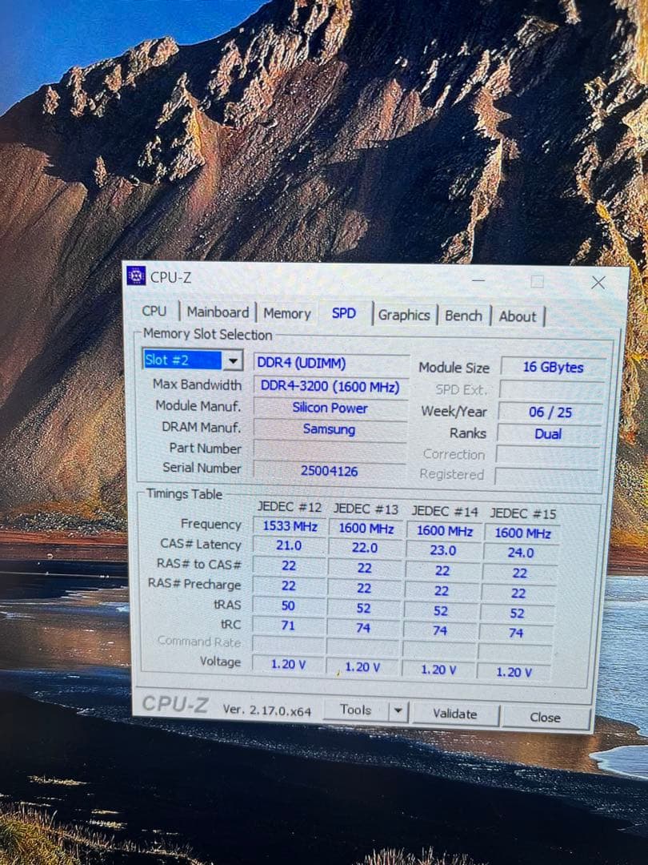
Task: Open the Graphics tab
Action: click(404, 315)
